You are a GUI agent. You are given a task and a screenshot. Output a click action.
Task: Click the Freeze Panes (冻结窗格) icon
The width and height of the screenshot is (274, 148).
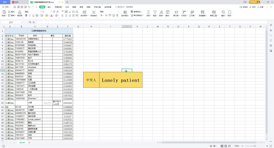[x=202, y=12]
